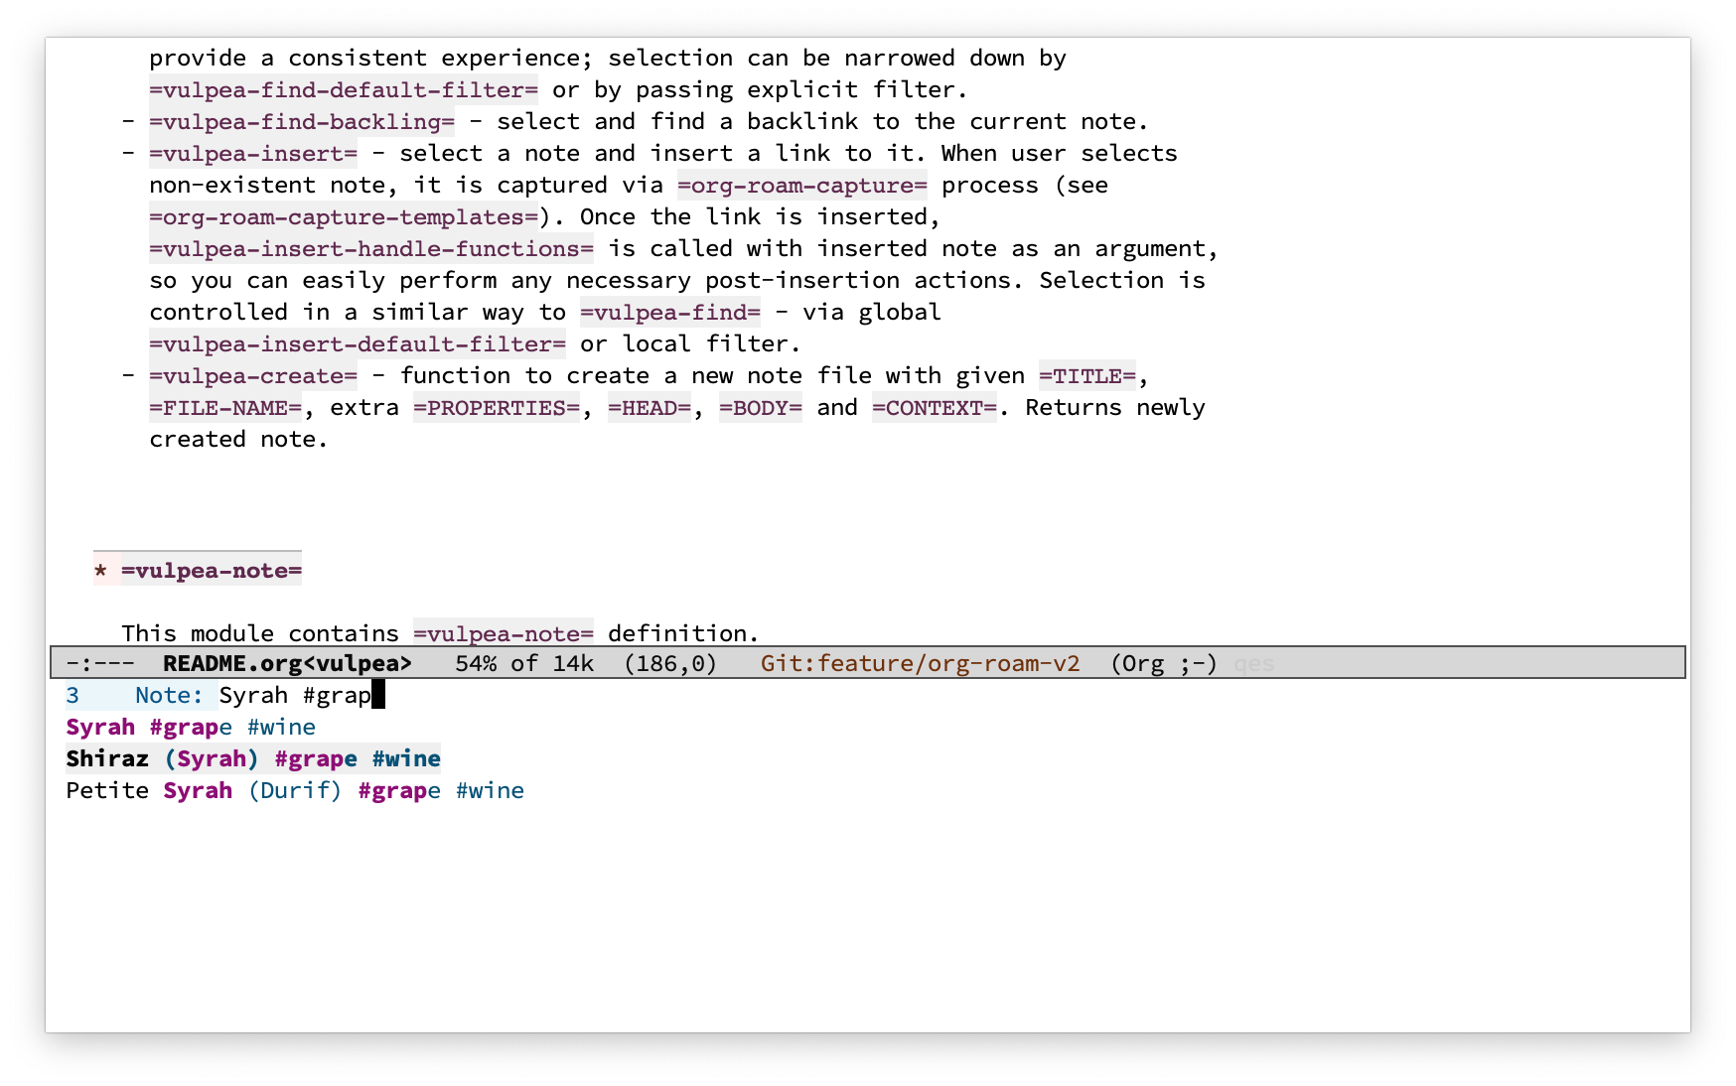1736x1086 pixels.
Task: Click '=vulpea-insert-handle-functions=' inline code
Action: coord(371,248)
